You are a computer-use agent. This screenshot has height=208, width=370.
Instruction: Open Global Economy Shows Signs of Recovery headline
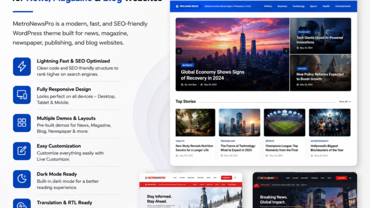pos(212,75)
